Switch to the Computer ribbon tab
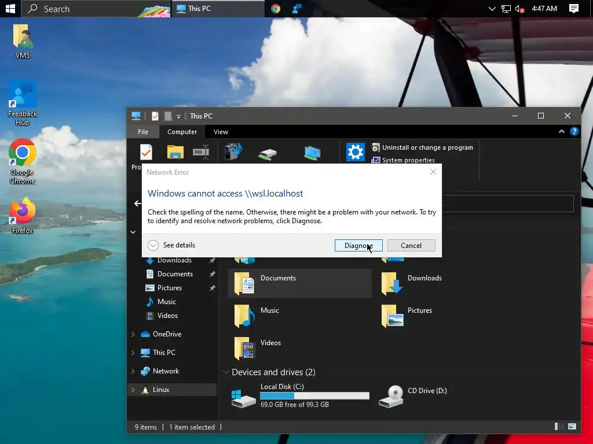Viewport: 593px width, 444px height. 182,132
